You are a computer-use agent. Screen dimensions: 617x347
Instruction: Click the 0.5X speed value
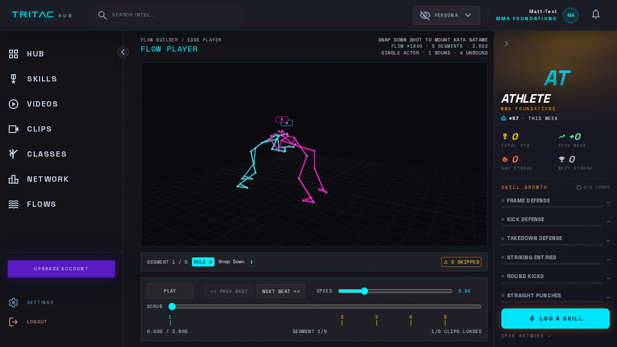[x=464, y=291]
